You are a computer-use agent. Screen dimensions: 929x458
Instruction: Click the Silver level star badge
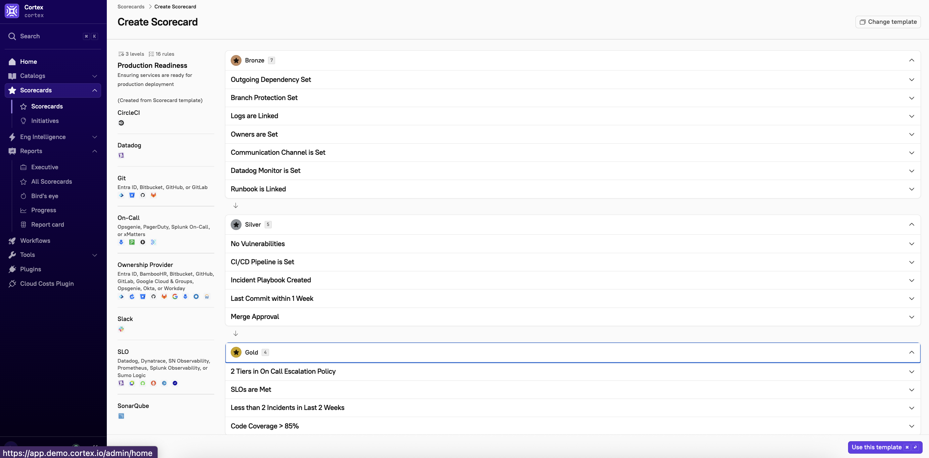236,224
